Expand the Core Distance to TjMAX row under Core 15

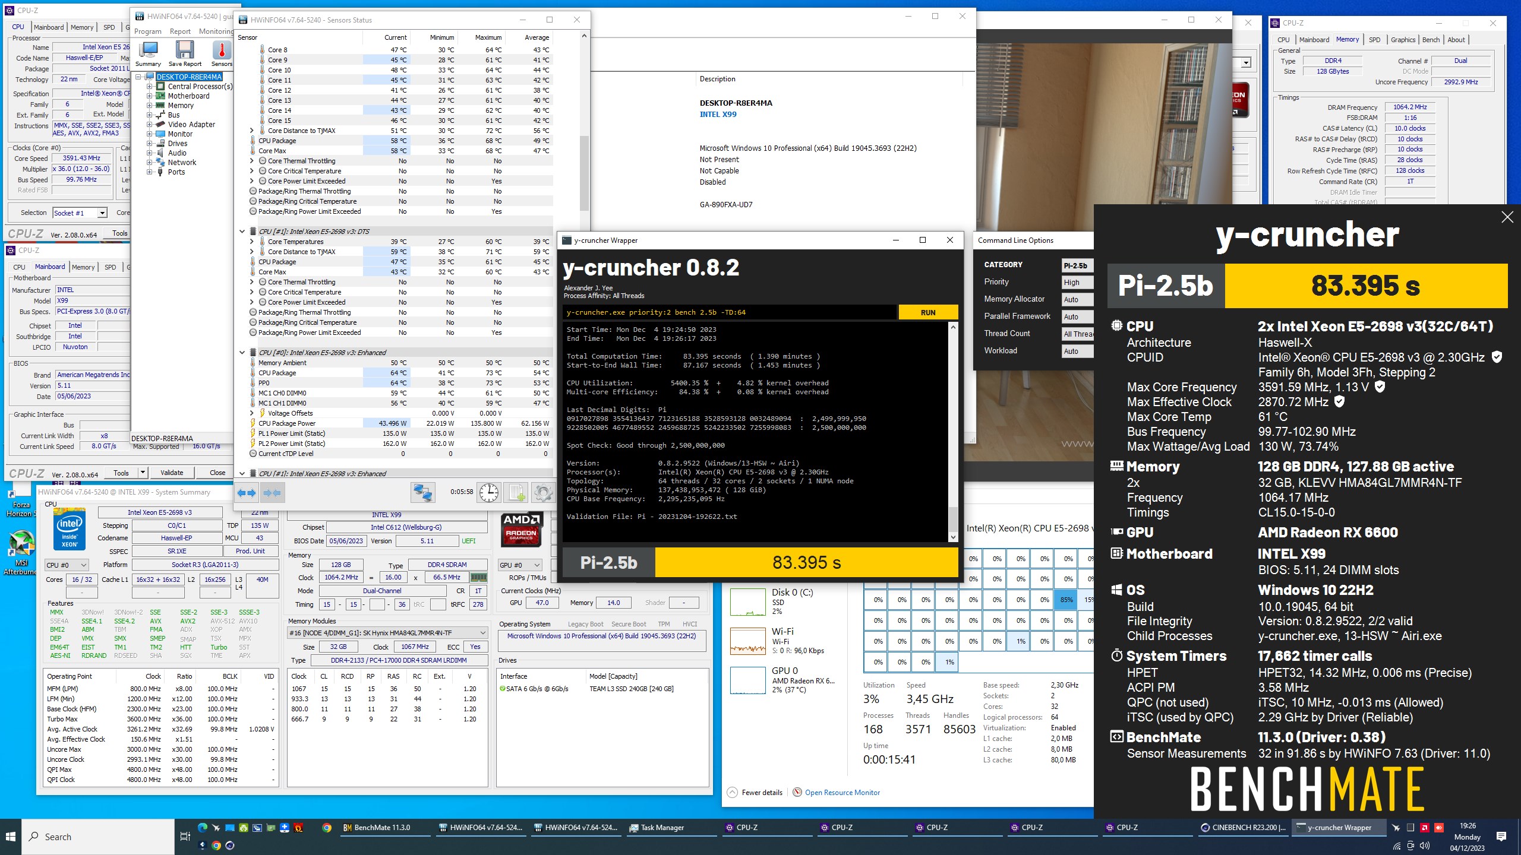tap(251, 131)
